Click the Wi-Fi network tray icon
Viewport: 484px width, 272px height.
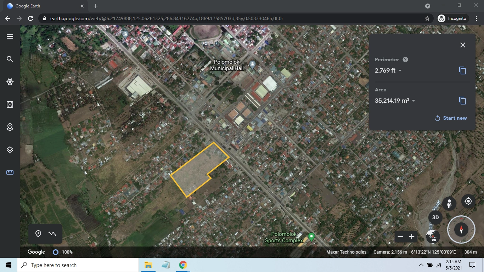coord(439,265)
